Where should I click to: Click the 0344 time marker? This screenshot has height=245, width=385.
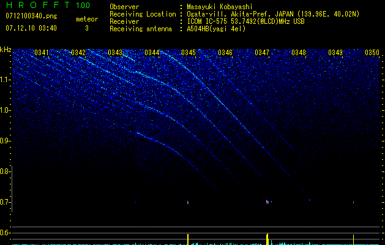[152, 53]
